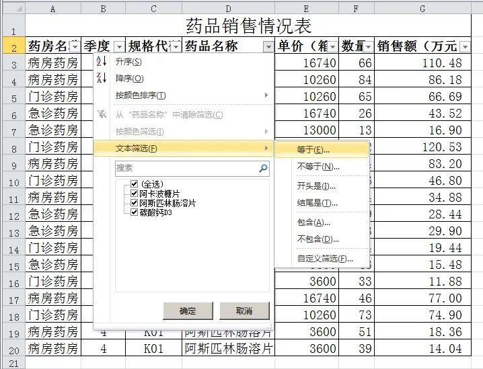483x369 pixels.
Task: Open 自定义筛选(F)... dialog
Action: [322, 259]
